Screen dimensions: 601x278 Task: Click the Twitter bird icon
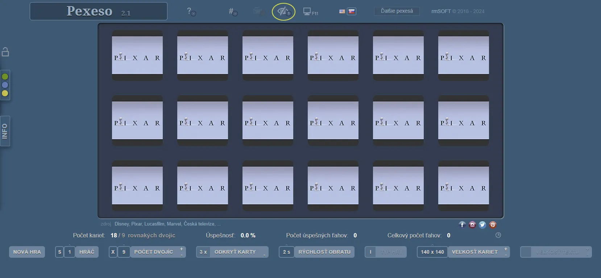click(482, 225)
